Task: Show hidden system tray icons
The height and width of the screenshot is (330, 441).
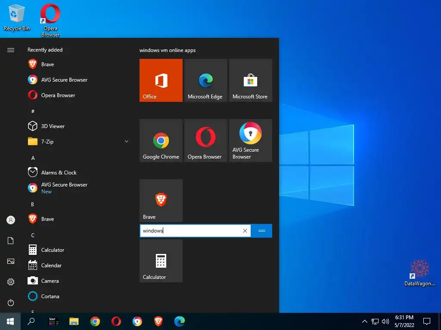Action: coord(364,321)
